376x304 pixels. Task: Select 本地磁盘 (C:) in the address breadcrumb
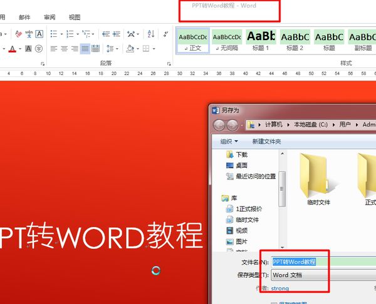pos(311,124)
